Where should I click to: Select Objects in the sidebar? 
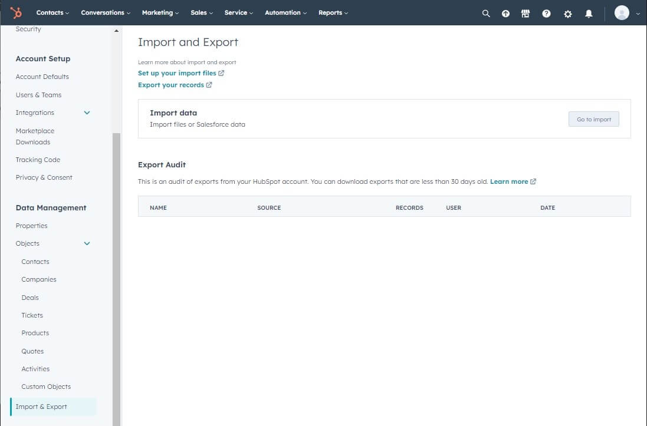pos(27,243)
